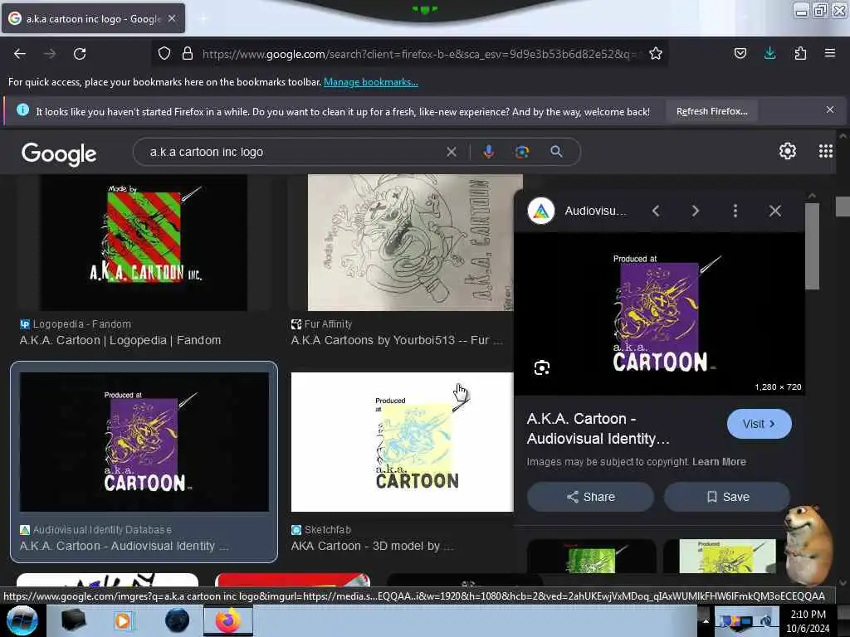
Task: Click the main page scrollbar thumb
Action: tap(843, 207)
